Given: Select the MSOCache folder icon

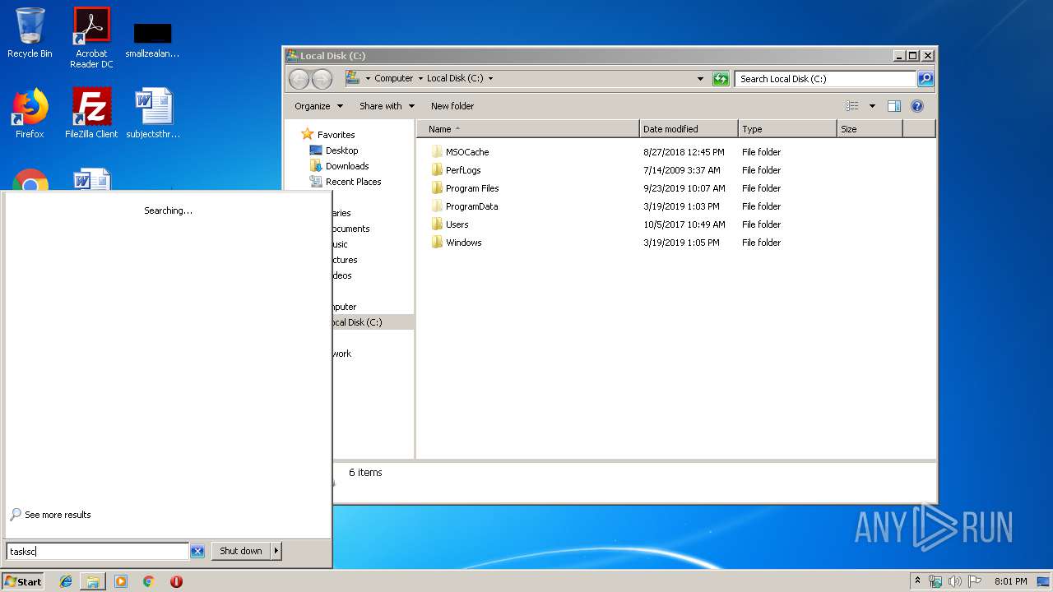Looking at the screenshot, I should tap(437, 152).
